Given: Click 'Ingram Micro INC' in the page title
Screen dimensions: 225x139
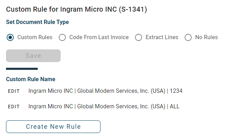Looking at the screenshot, I should click(89, 10).
